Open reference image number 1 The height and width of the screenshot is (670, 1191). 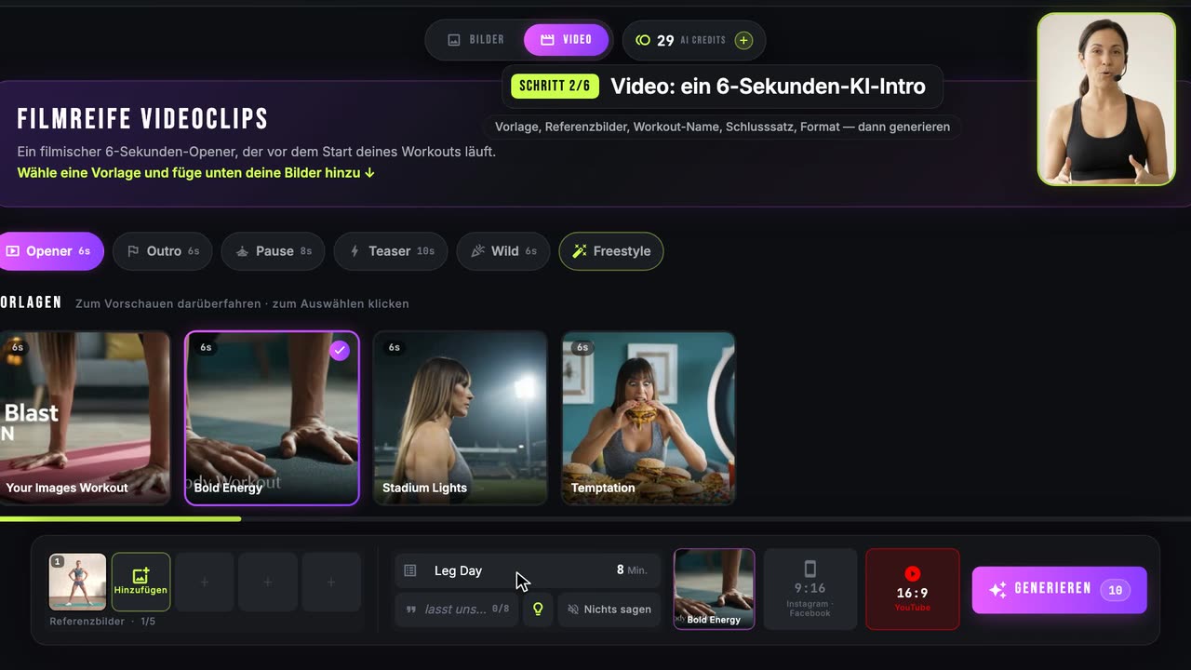click(78, 582)
